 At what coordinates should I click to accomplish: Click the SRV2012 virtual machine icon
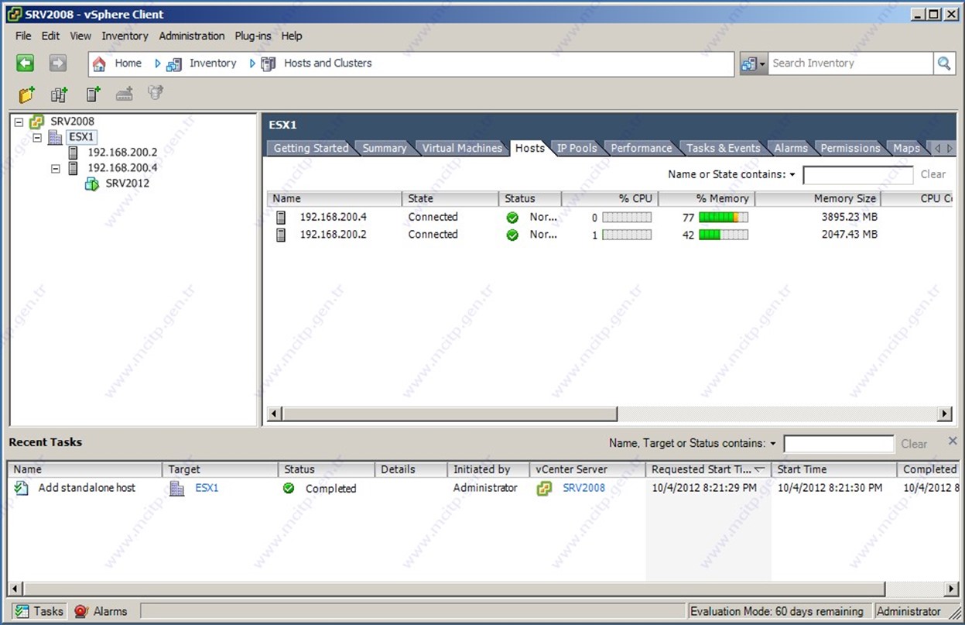coord(92,184)
